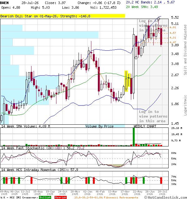Click the green Bullish legend label
Image resolution: width=187 pixels, height=199 pixels.
(45, 197)
